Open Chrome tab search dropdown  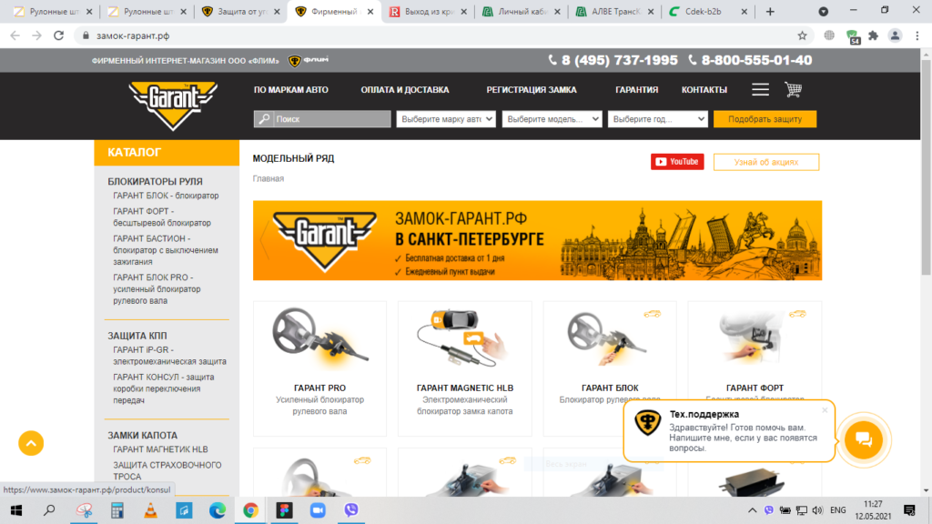(823, 11)
